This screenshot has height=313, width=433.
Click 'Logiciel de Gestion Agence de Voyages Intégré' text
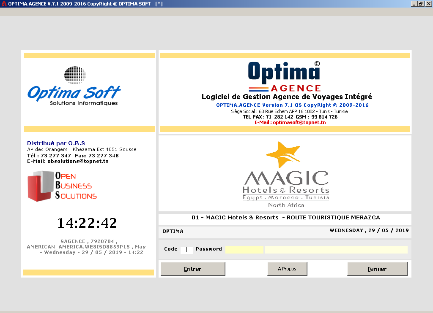pyautogui.click(x=287, y=97)
